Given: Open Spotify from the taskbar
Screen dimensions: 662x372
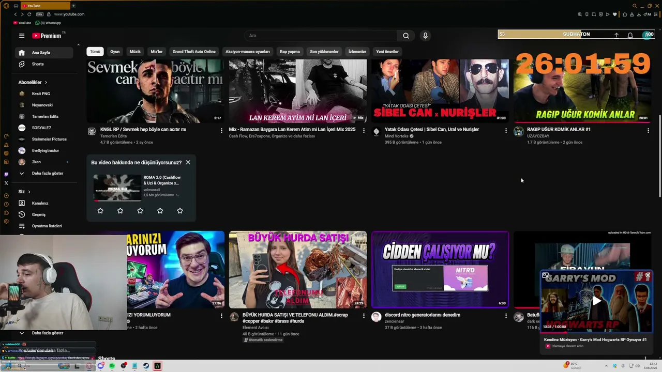Looking at the screenshot, I should tap(112, 366).
